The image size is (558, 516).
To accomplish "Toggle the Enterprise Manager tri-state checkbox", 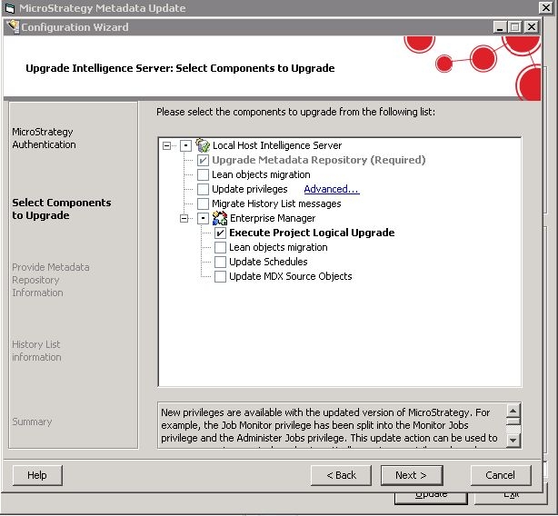I will click(x=204, y=218).
